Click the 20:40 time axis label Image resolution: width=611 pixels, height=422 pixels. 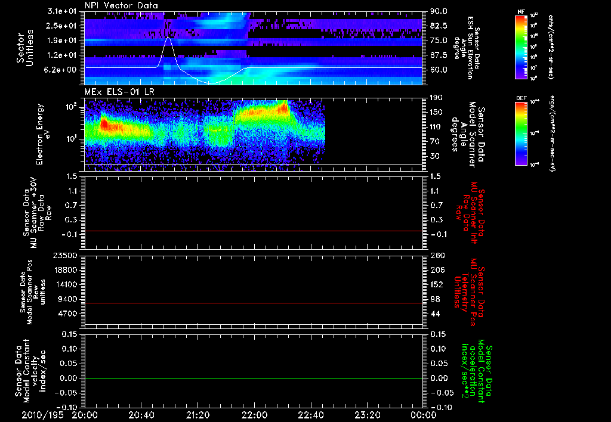coord(141,415)
